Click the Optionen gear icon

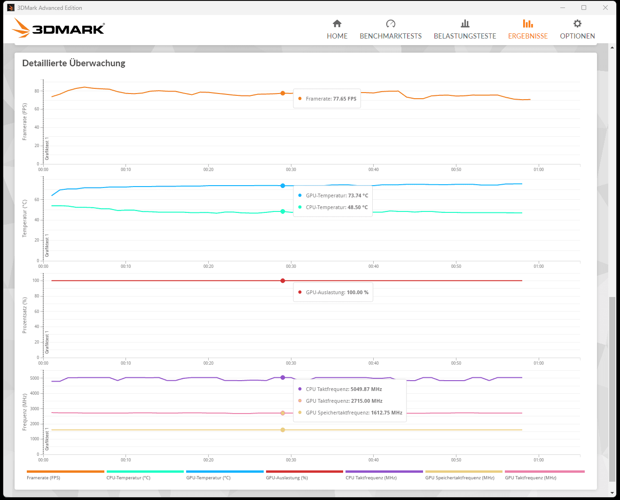tap(577, 23)
